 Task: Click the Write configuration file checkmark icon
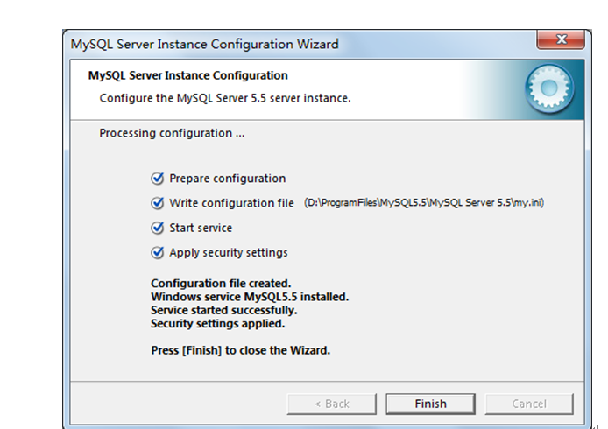click(158, 203)
